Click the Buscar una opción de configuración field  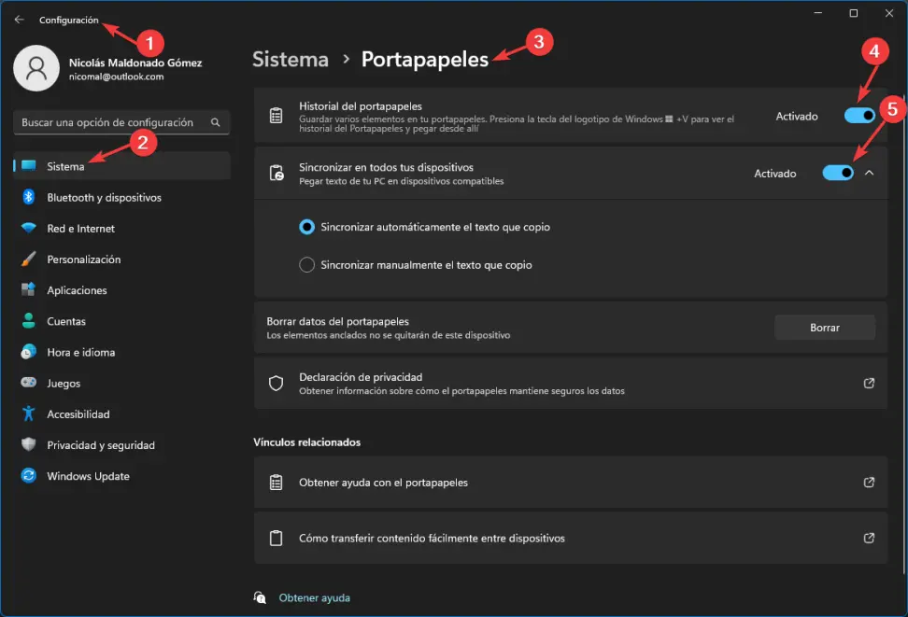(x=121, y=122)
